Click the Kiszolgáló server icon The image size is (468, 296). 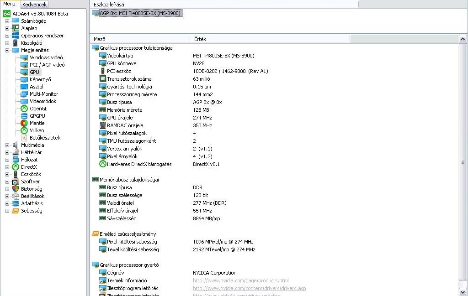point(16,43)
